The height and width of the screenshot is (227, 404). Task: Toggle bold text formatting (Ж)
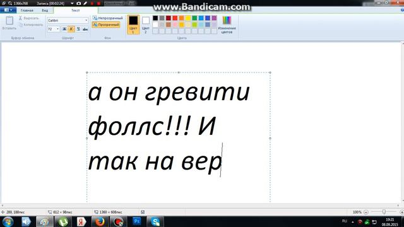(x=64, y=29)
